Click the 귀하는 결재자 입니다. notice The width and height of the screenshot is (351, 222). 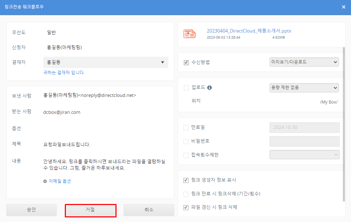64,72
